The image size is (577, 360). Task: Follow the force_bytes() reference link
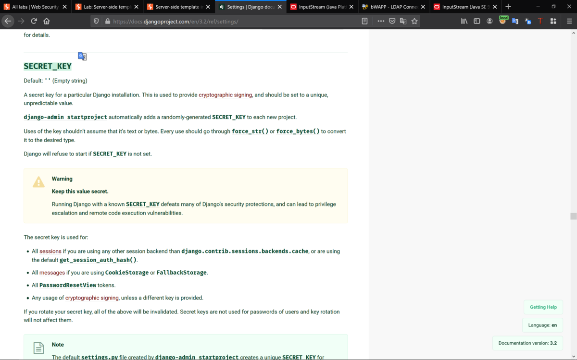point(298,131)
